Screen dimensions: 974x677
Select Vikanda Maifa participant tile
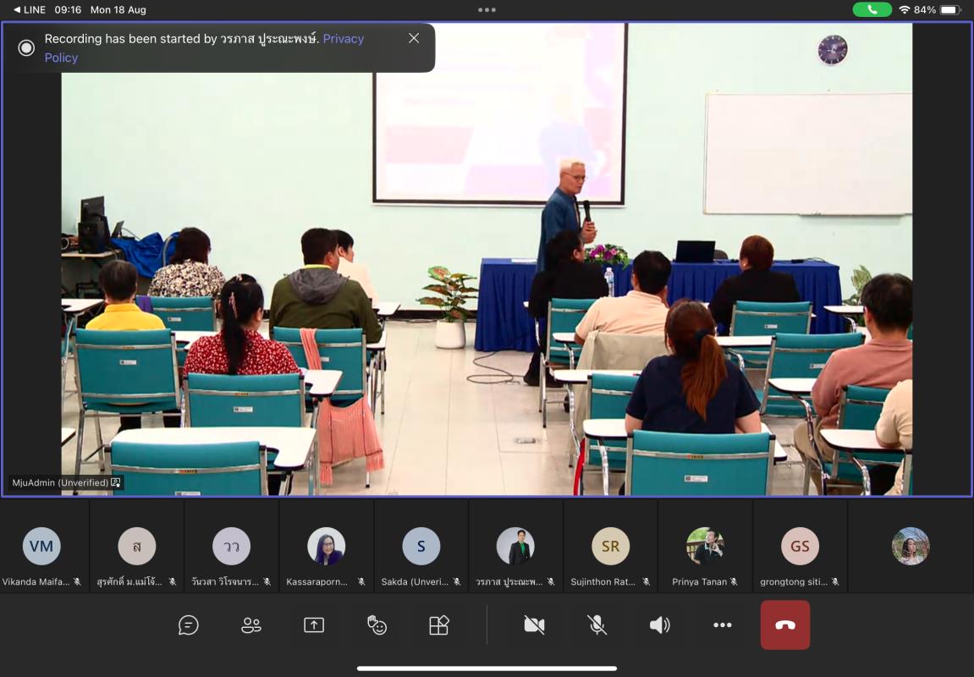tap(41, 547)
